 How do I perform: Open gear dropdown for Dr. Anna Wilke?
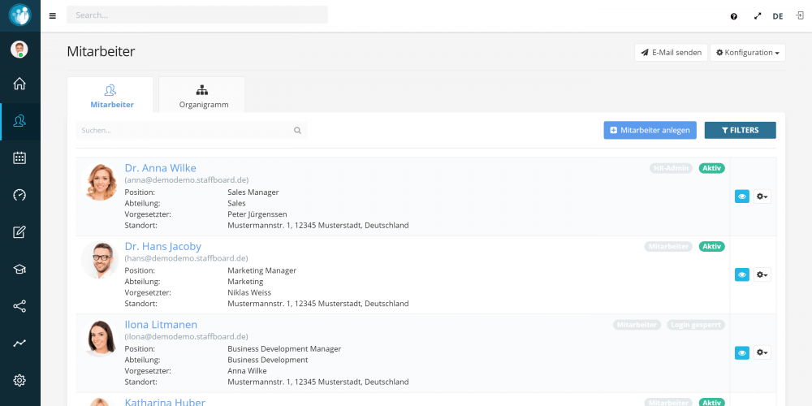tap(762, 197)
